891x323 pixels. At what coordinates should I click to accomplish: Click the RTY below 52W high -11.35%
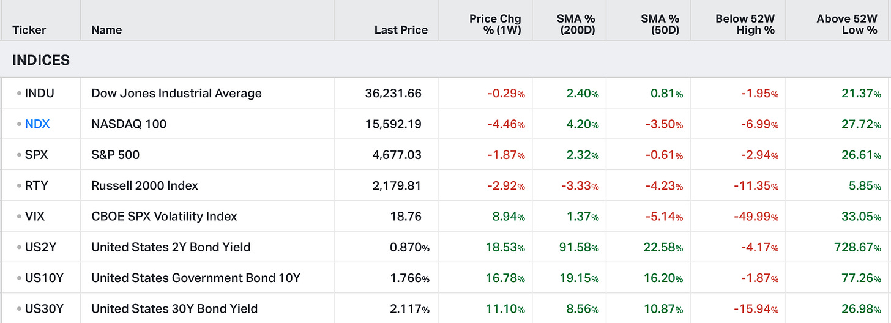click(x=758, y=185)
